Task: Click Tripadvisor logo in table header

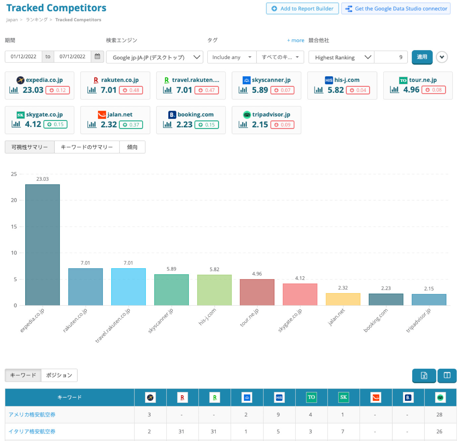Action: 440,397
